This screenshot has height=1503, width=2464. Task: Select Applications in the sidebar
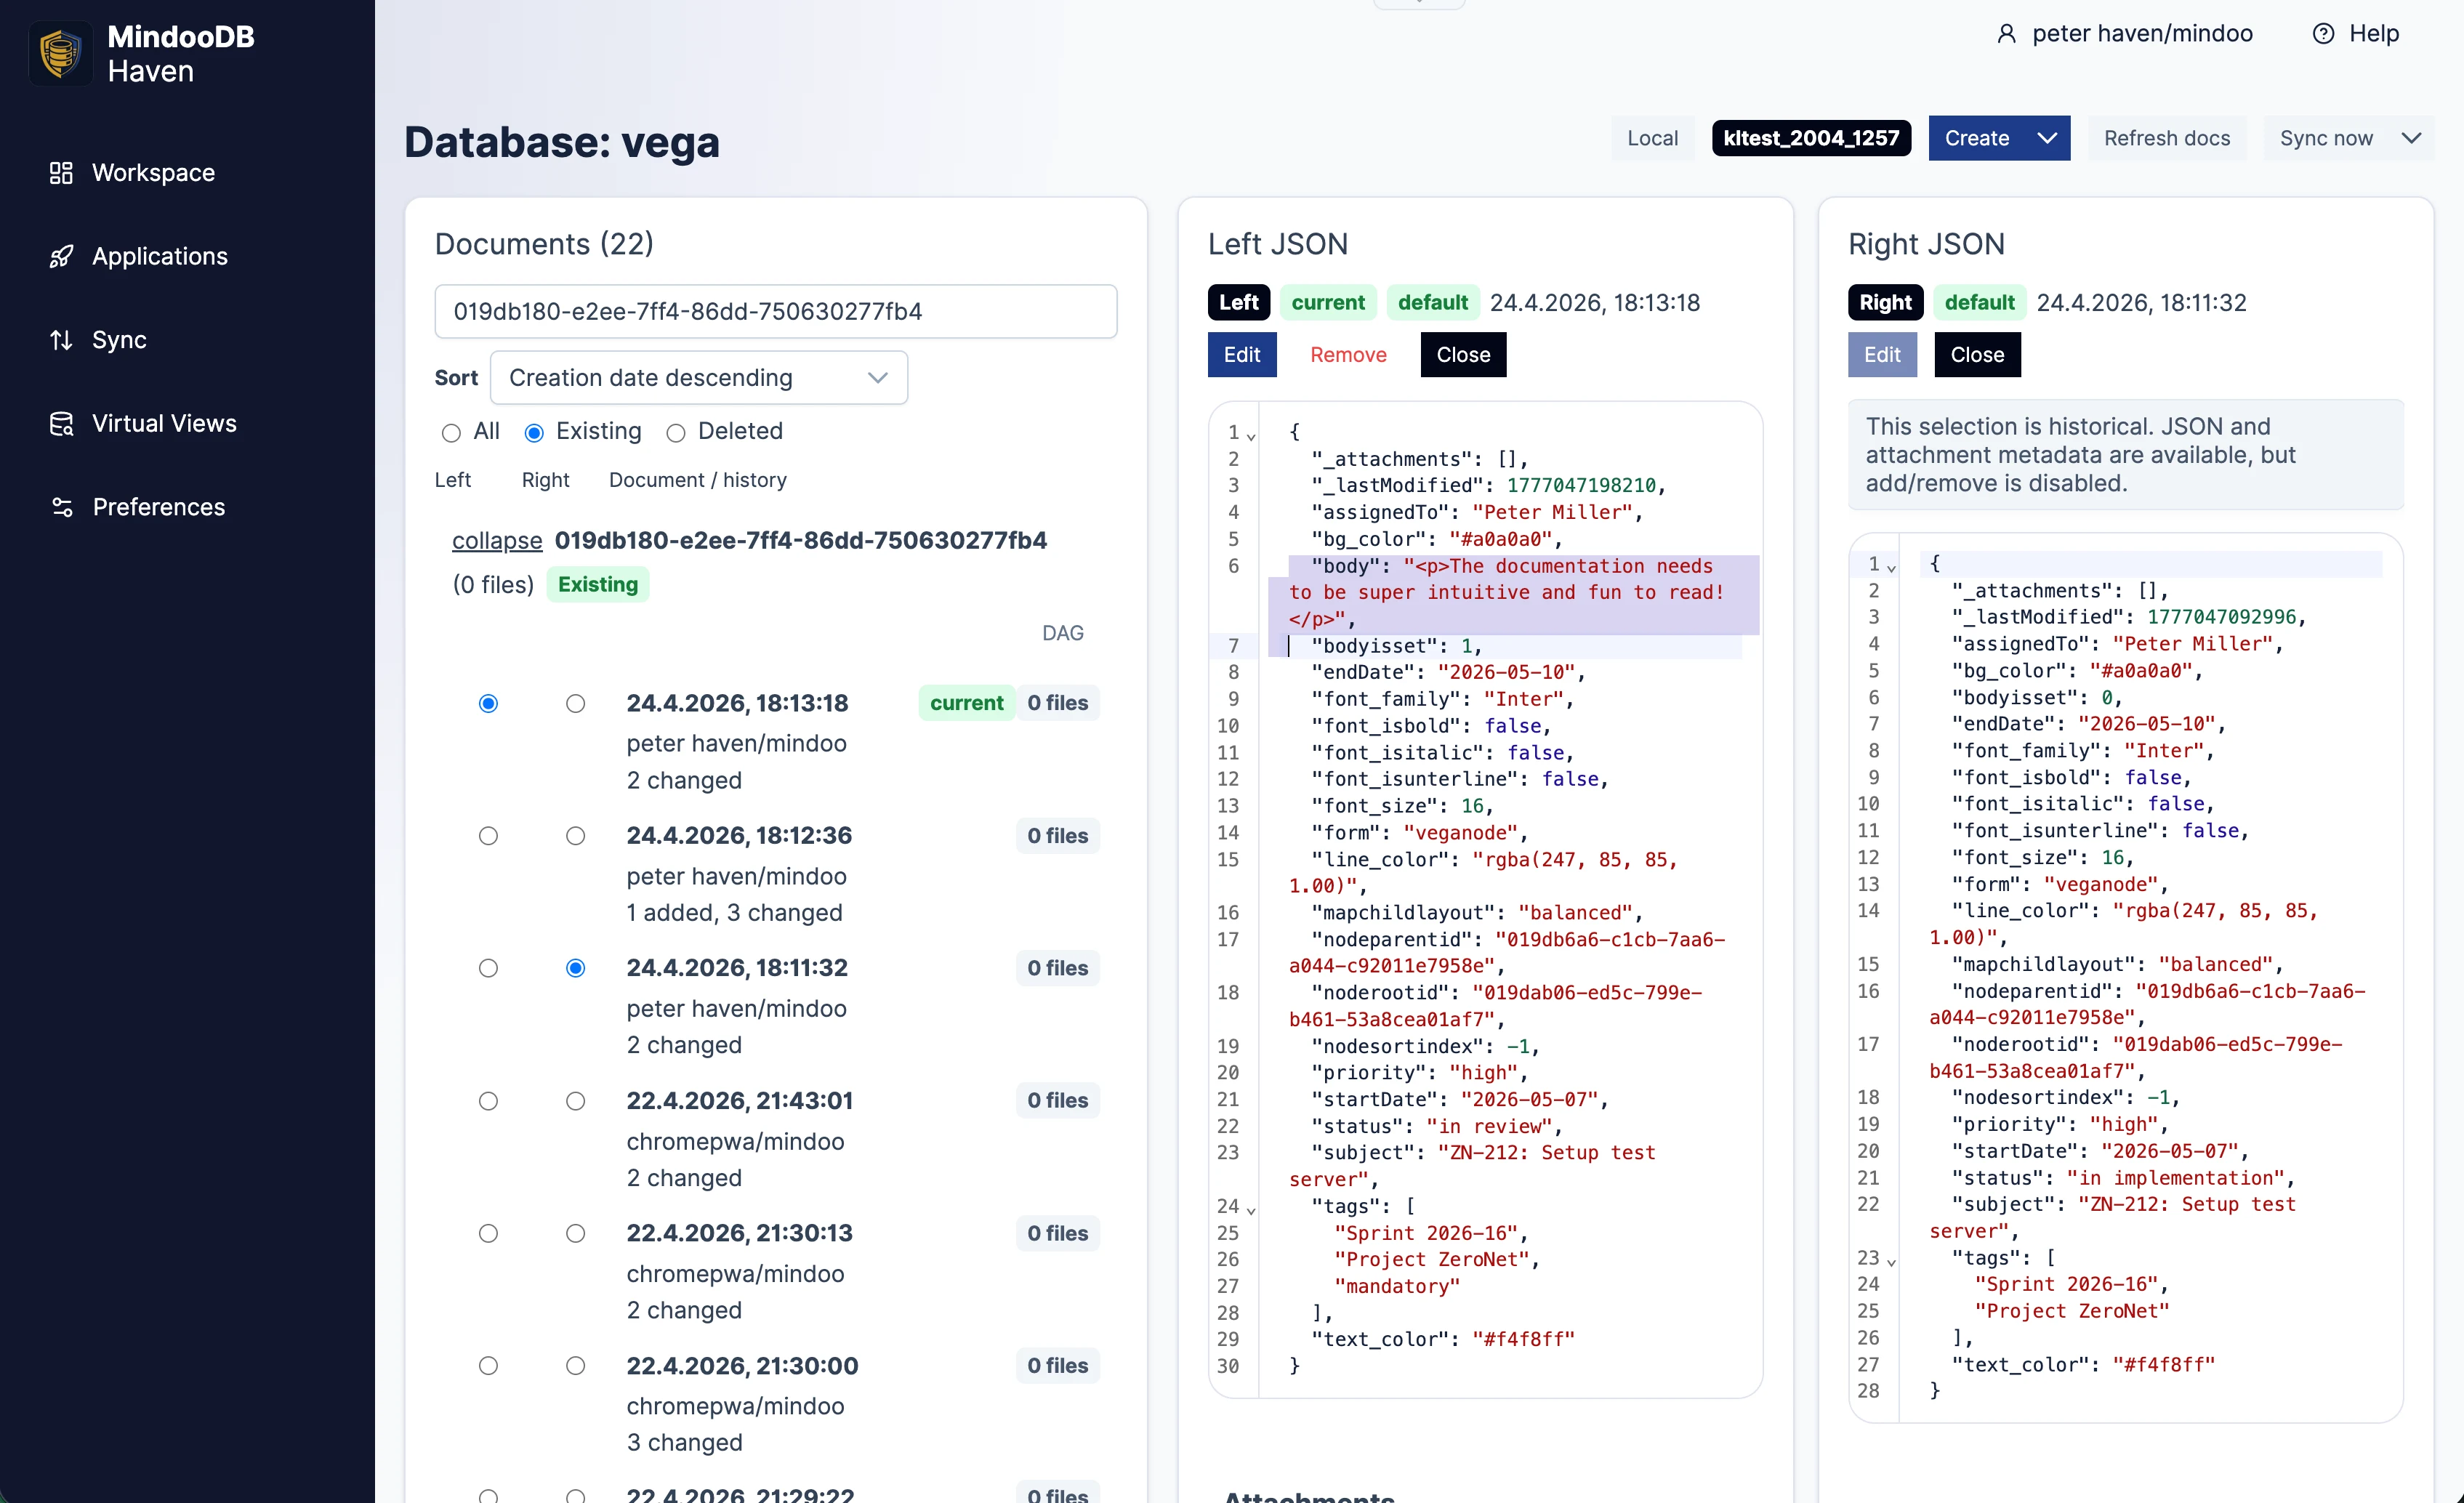tap(160, 256)
